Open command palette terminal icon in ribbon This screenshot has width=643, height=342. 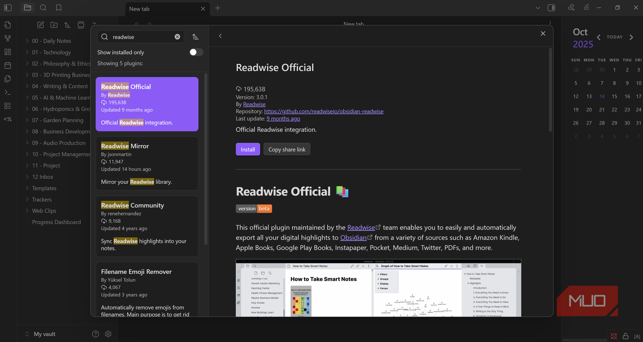[x=7, y=92]
